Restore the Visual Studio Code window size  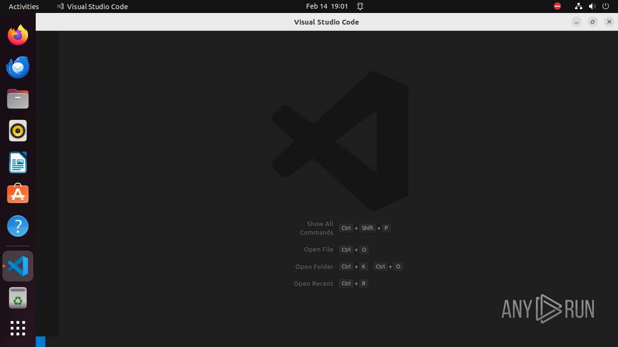(x=593, y=22)
